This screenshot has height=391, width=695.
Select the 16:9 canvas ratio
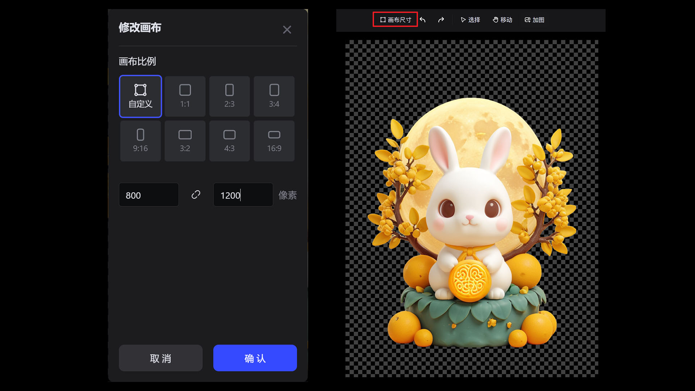(274, 141)
